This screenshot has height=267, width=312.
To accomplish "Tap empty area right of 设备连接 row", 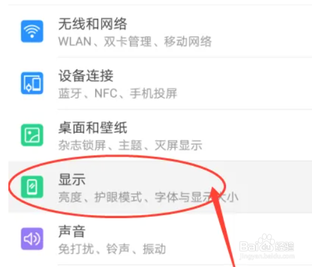I will click(x=245, y=83).
